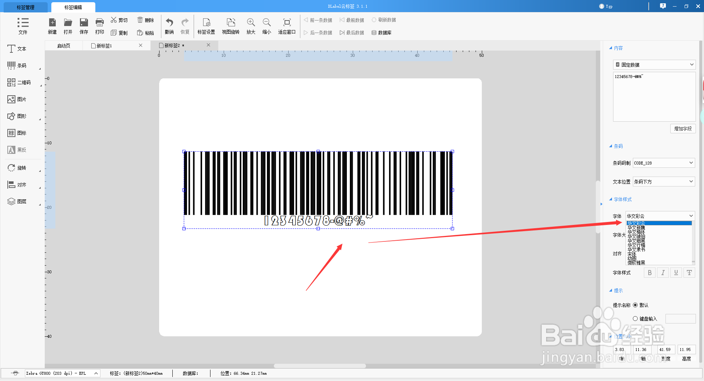Collapse the 字体 font dropdown
704x381 pixels.
click(x=660, y=216)
